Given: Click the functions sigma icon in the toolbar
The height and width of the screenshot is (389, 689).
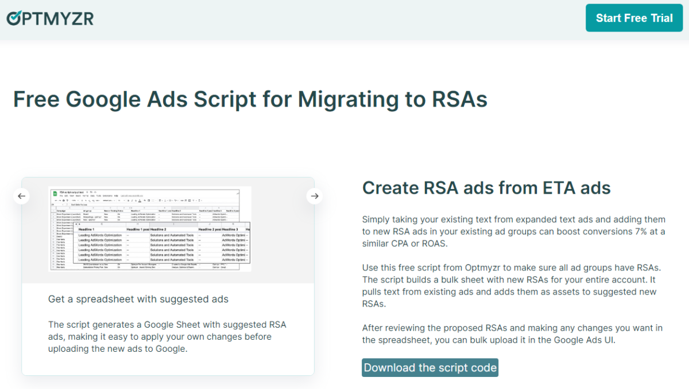Looking at the screenshot, I should [x=199, y=201].
